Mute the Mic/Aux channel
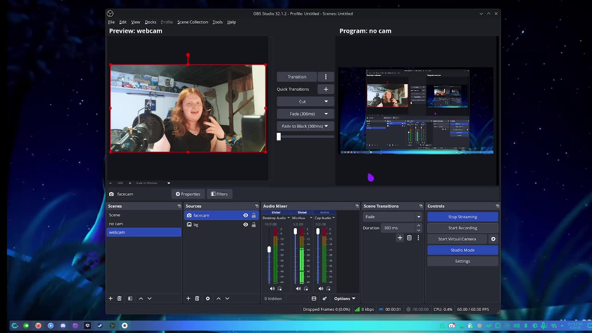The width and height of the screenshot is (592, 333). pos(298,289)
